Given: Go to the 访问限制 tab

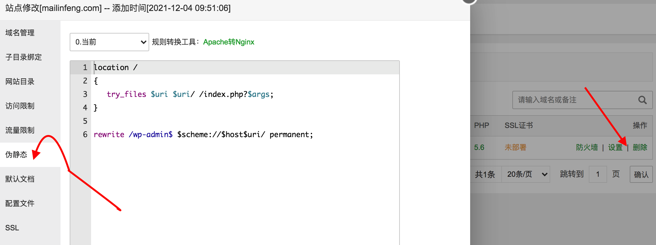Looking at the screenshot, I should (20, 106).
